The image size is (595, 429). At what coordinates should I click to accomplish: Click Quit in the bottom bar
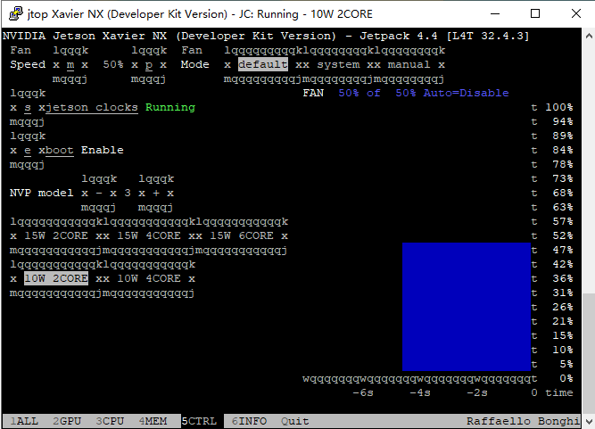[x=295, y=421]
